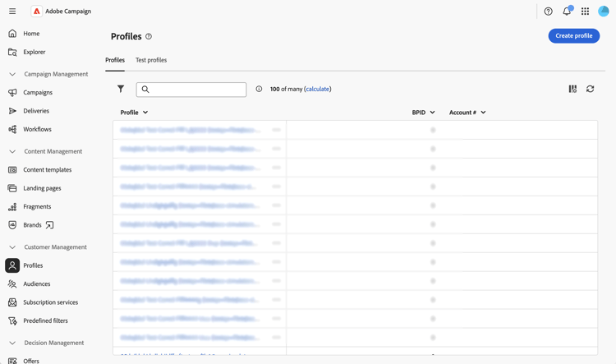
Task: Click the Explorer folder icon
Action: coord(12,52)
